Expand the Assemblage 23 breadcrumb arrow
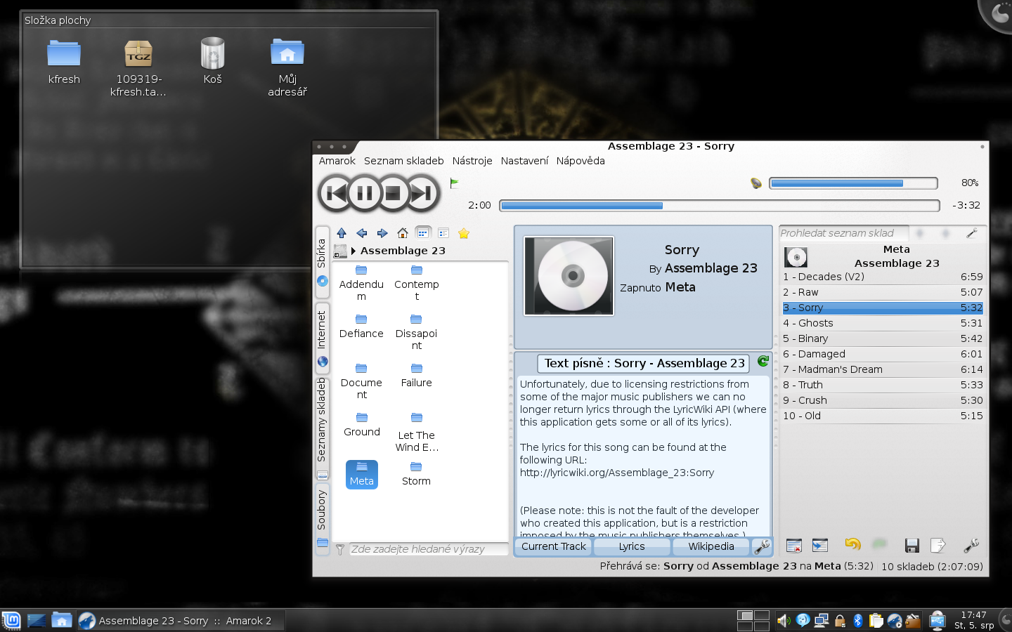 353,251
